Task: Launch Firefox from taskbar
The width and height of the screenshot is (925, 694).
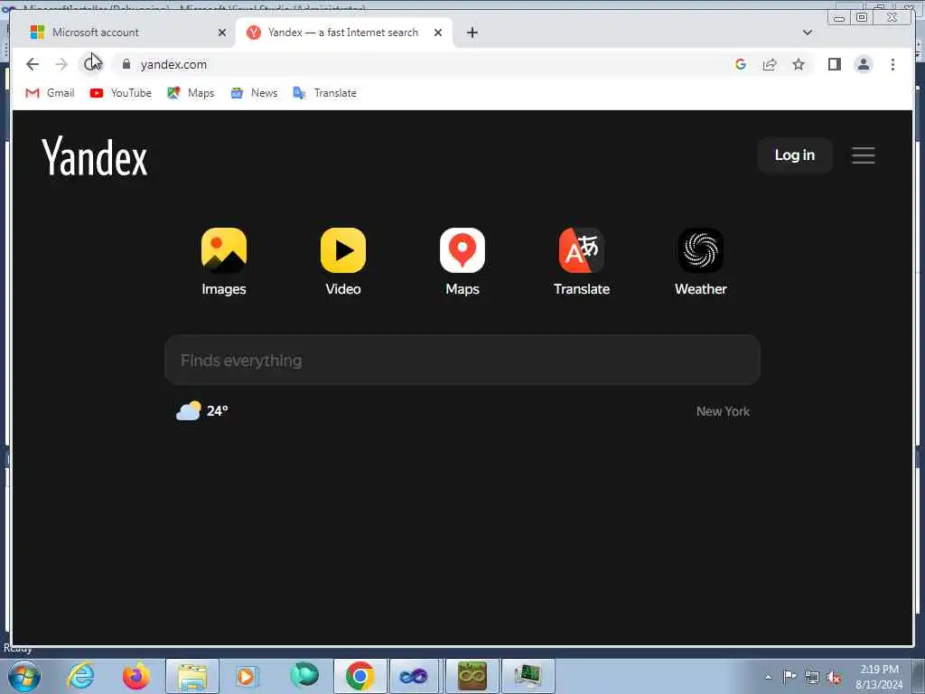Action: pos(135,676)
